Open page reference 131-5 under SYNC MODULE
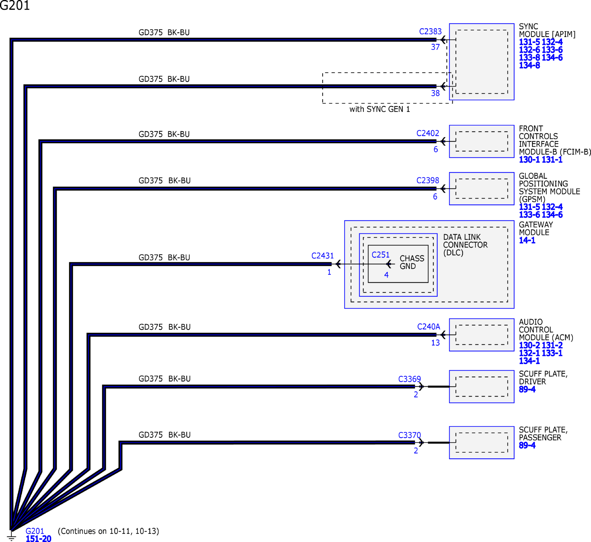Viewport: 591px width, 542px height. tap(529, 42)
